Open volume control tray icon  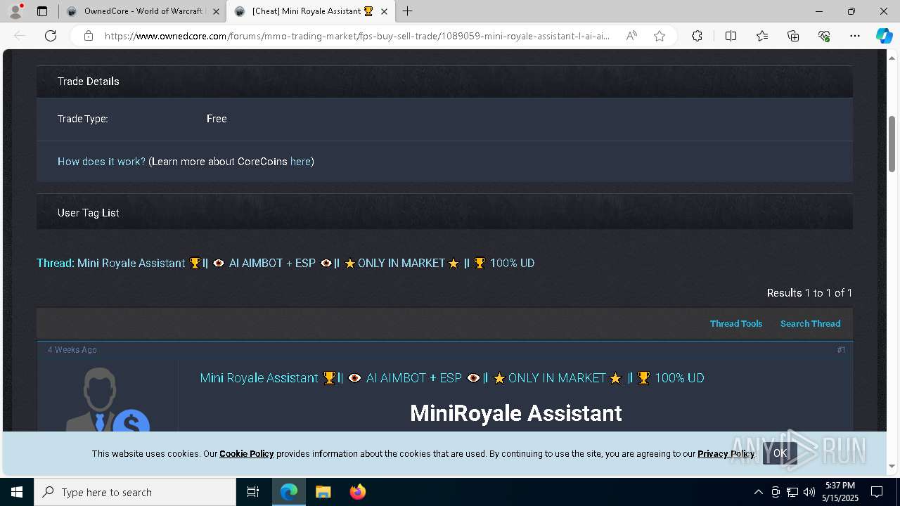(x=809, y=492)
